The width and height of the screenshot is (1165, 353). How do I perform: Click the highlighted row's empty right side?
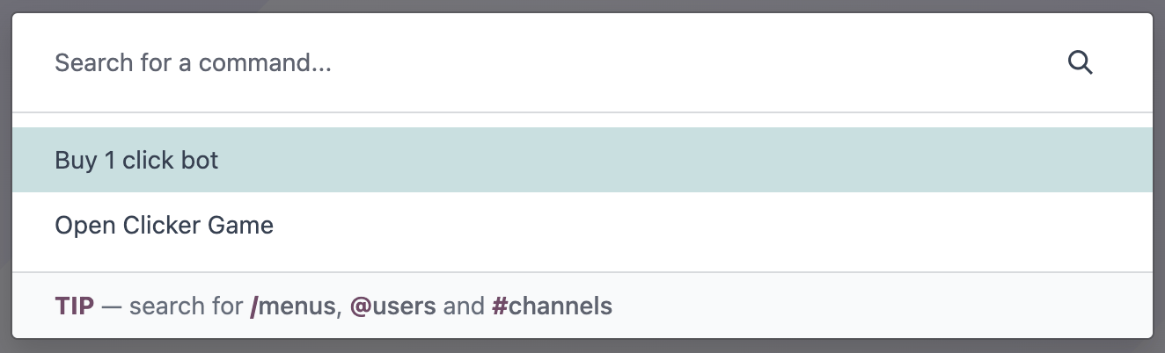click(x=792, y=161)
